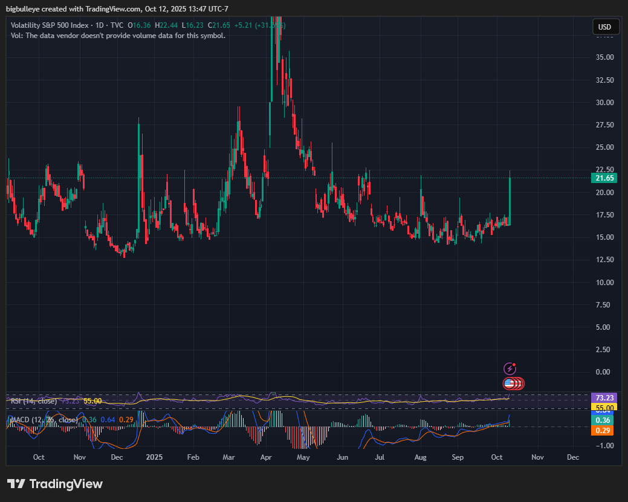The width and height of the screenshot is (628, 502).
Task: Click the May label on time axis
Action: 303,457
